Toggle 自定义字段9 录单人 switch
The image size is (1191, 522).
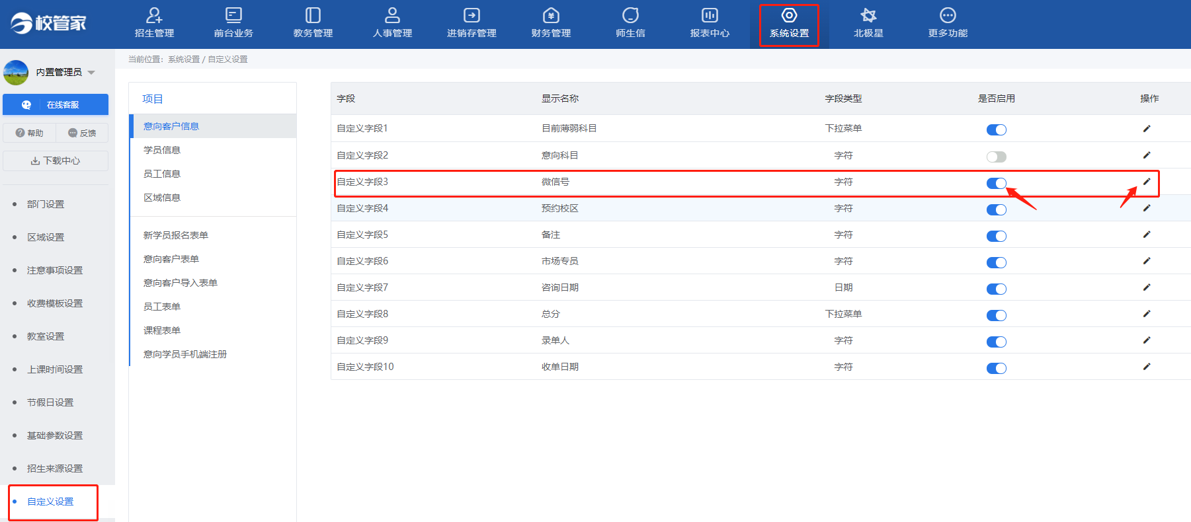tap(997, 342)
